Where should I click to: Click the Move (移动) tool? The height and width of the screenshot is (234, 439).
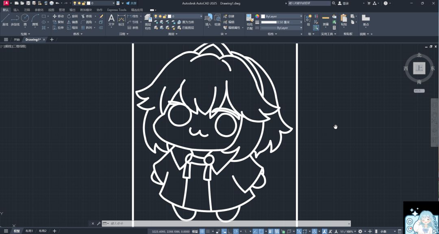pyautogui.click(x=58, y=16)
